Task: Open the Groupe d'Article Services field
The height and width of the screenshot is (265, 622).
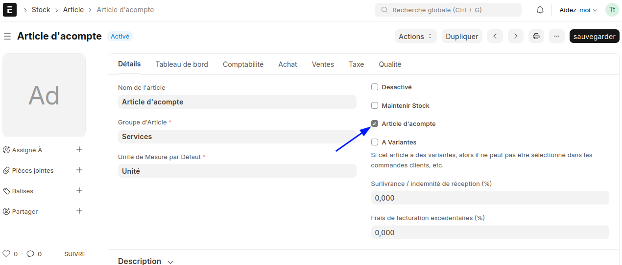Action: coord(237,137)
